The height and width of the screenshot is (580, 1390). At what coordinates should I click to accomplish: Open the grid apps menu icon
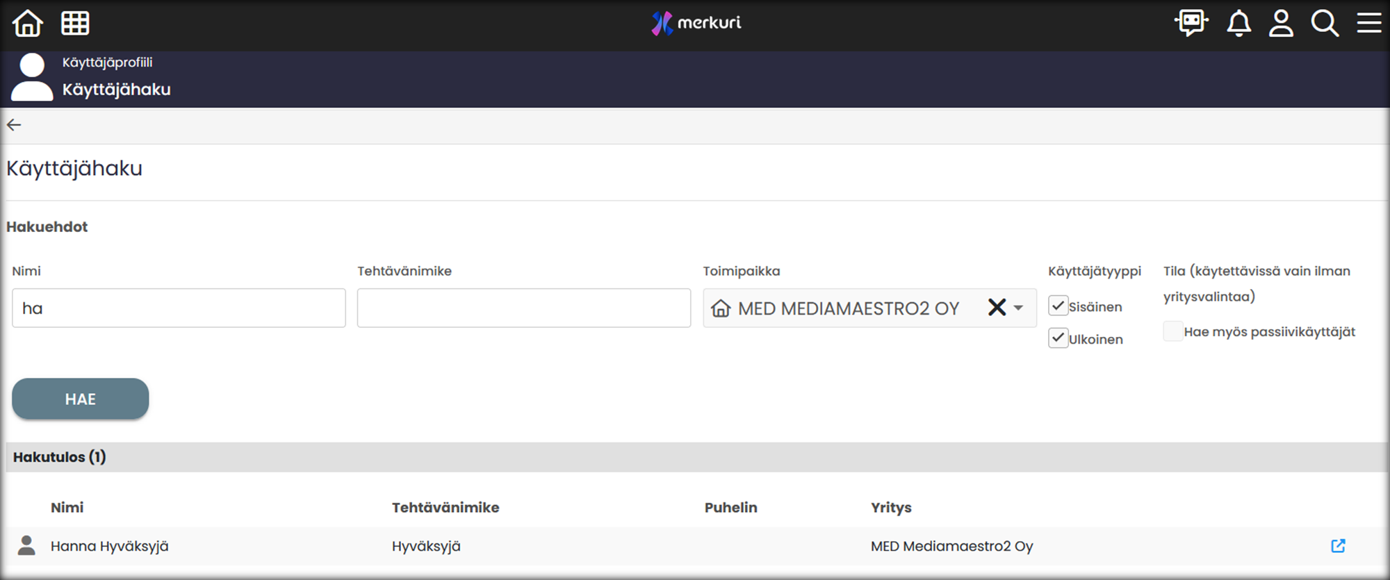click(x=75, y=24)
